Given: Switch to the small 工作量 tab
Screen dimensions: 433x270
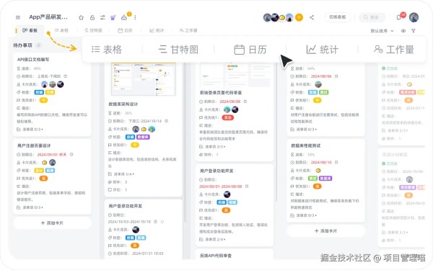Looking at the screenshot, I should click(x=188, y=30).
